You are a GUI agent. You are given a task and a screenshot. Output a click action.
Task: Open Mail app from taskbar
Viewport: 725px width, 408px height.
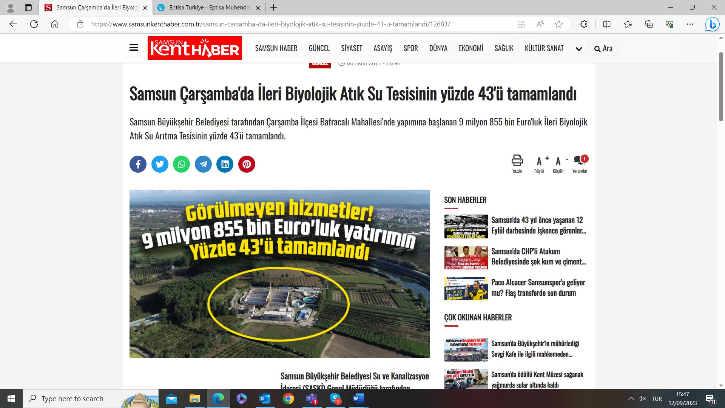pos(171,399)
